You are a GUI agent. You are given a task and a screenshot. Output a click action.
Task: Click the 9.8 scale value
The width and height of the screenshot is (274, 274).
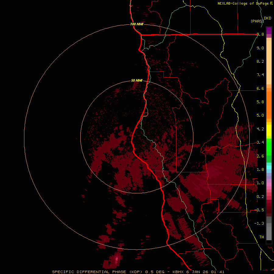coord(260,34)
